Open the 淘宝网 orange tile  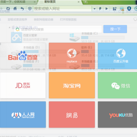[72, 85]
